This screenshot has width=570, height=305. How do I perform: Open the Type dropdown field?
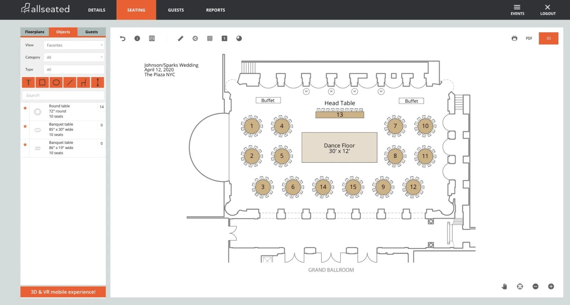(x=74, y=70)
